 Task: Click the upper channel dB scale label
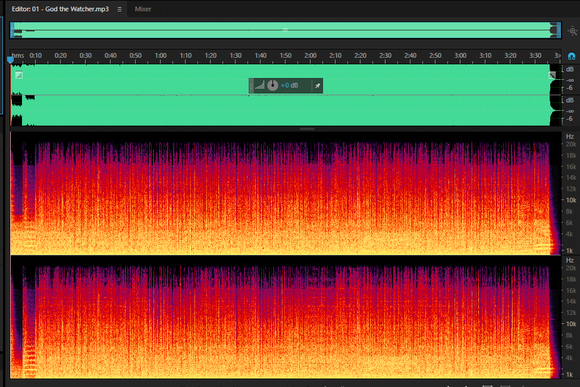click(x=570, y=69)
